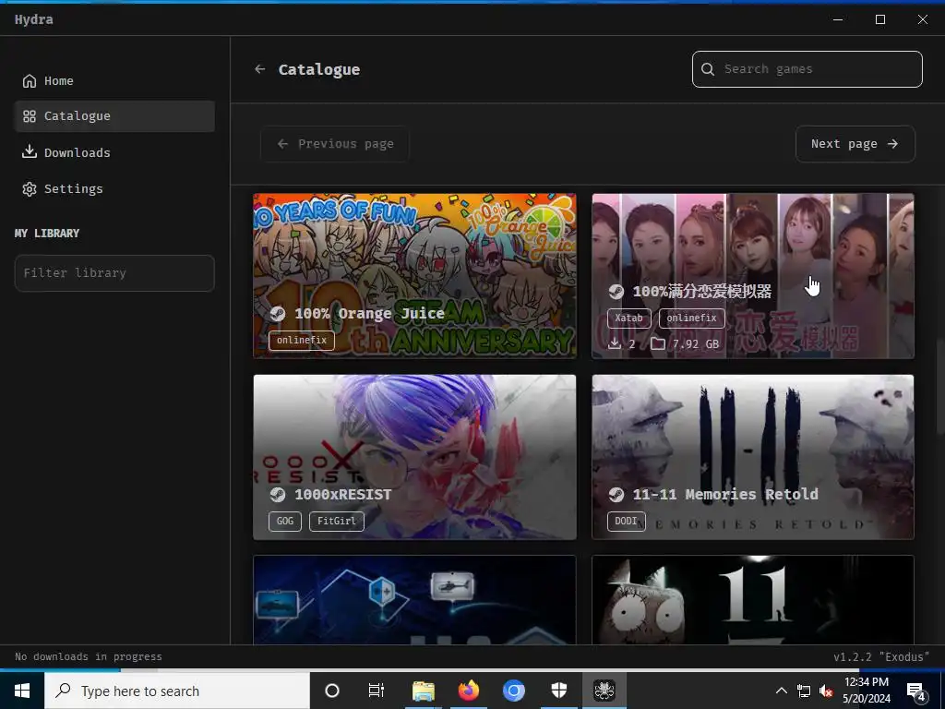Viewport: 945px width, 709px height.
Task: Open network icon in system tray
Action: coord(804,691)
